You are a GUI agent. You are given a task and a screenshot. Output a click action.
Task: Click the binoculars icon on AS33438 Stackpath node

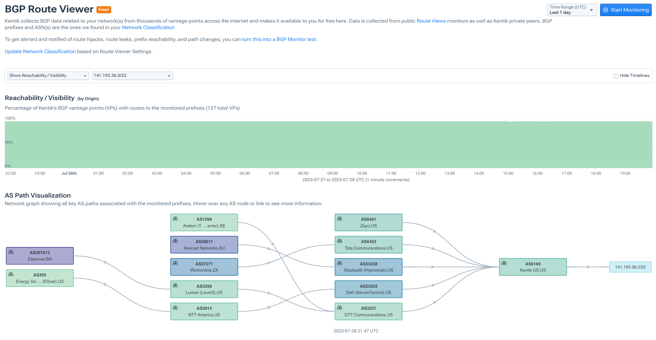(x=340, y=263)
